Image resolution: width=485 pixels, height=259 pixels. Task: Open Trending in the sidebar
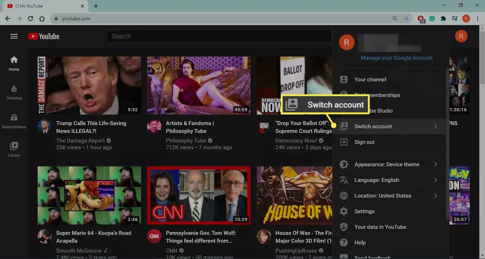click(14, 92)
